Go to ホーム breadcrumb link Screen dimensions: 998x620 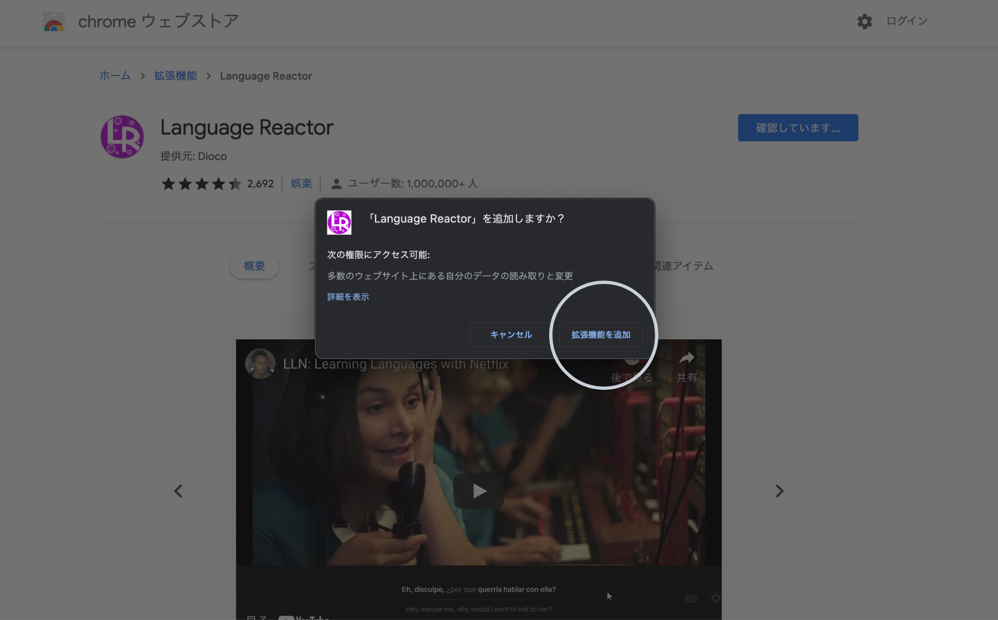coord(115,76)
